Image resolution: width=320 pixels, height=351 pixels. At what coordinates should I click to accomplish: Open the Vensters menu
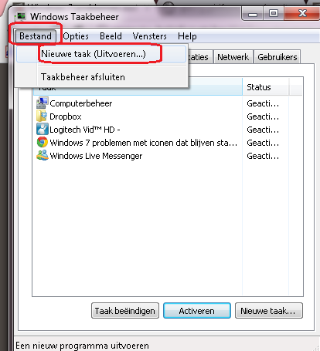pos(150,36)
